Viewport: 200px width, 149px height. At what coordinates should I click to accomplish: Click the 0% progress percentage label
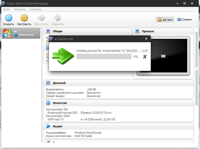point(136,57)
